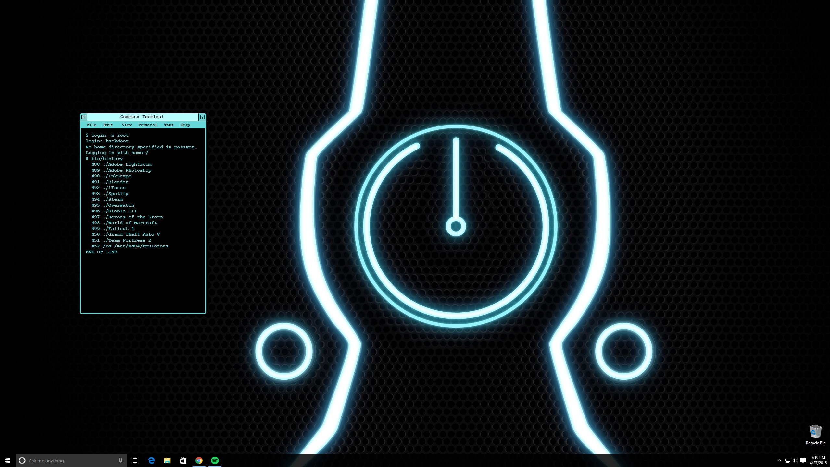This screenshot has width=830, height=467.
Task: Click history entry 496 ./Diablo III
Action: [114, 211]
